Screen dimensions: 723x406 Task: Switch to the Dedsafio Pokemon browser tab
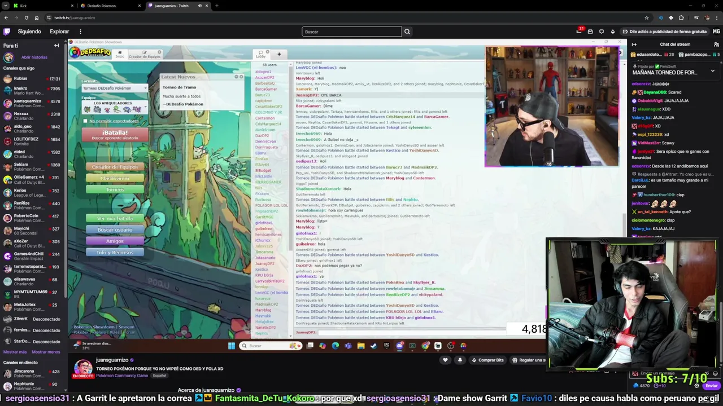[110, 6]
